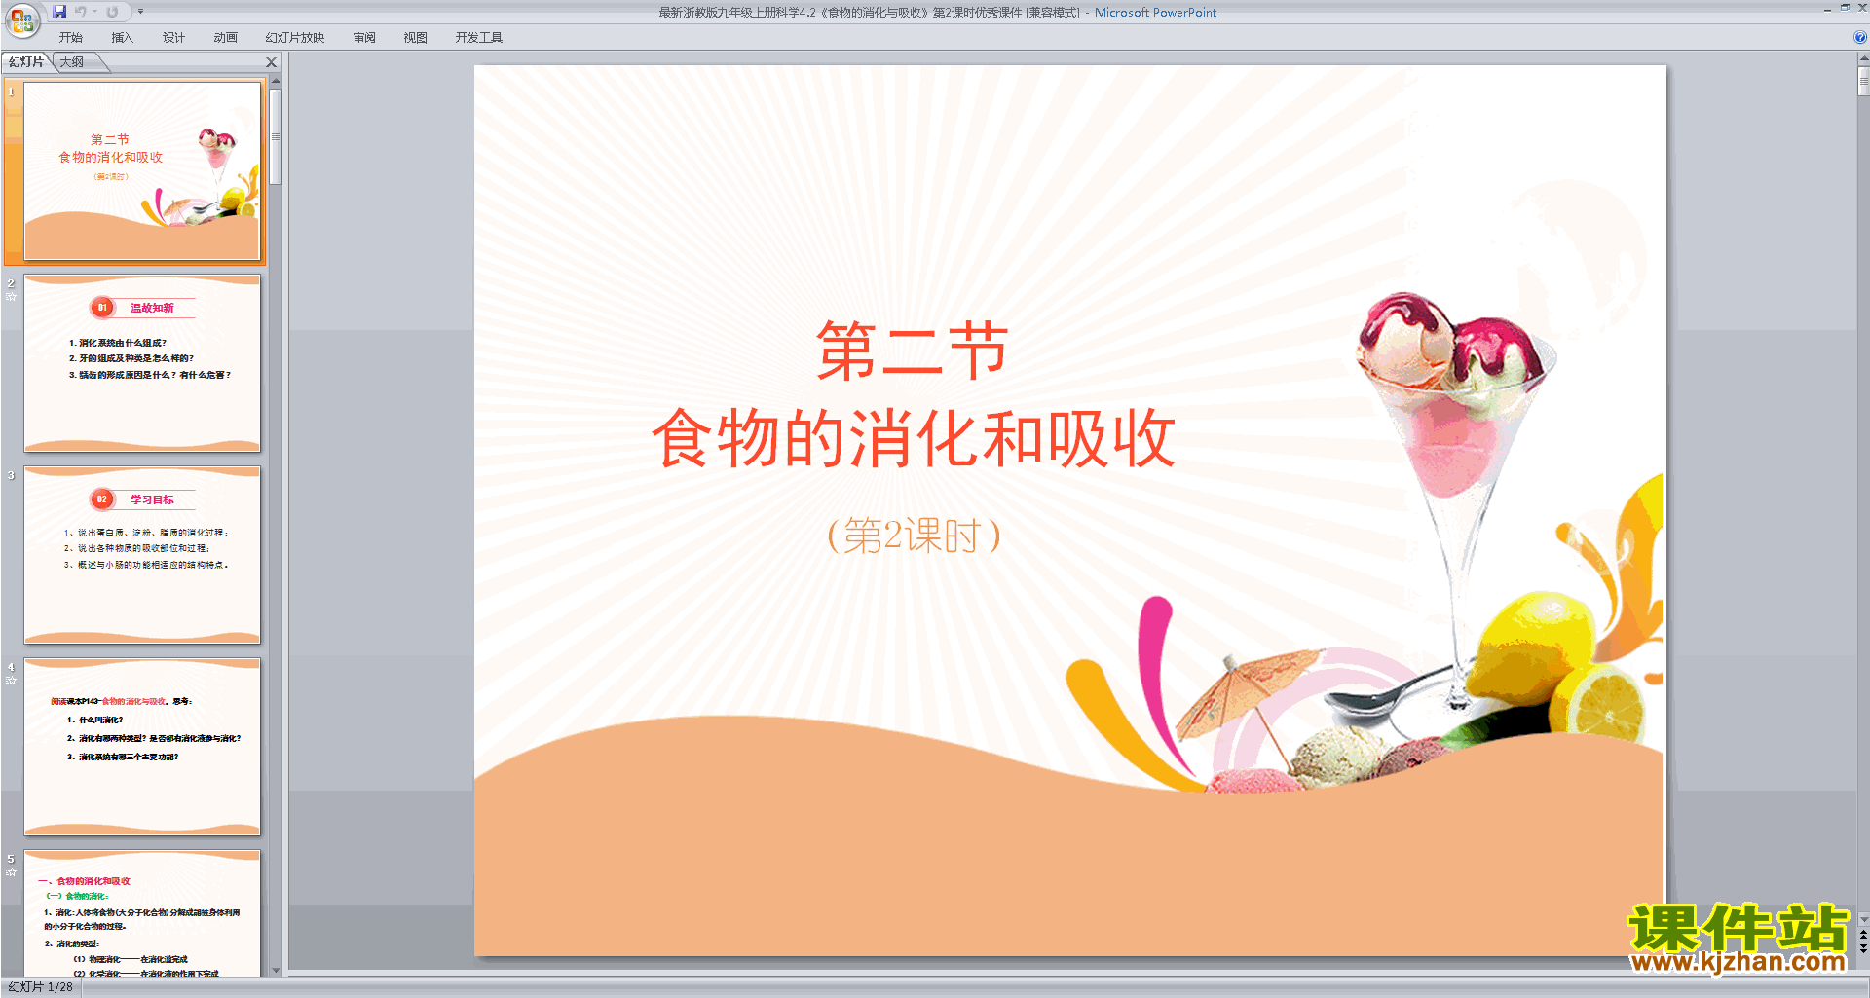Click the Save icon in quick access toolbar
Screen dimensions: 1870x998
pos(59,12)
